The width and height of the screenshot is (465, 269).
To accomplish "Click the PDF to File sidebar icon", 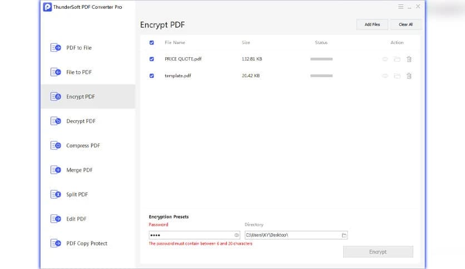I will point(56,48).
